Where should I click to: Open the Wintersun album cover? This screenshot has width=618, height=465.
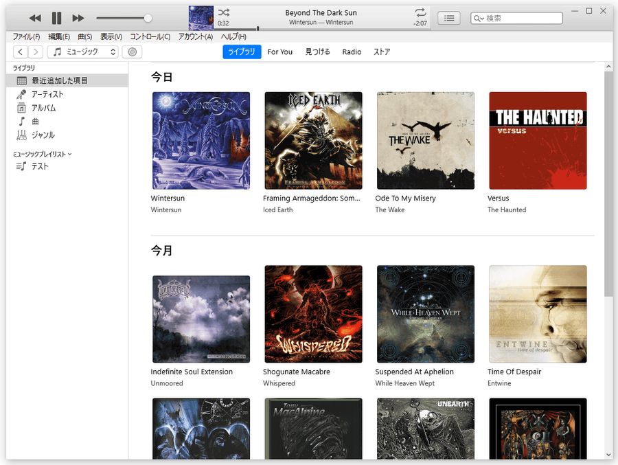201,141
